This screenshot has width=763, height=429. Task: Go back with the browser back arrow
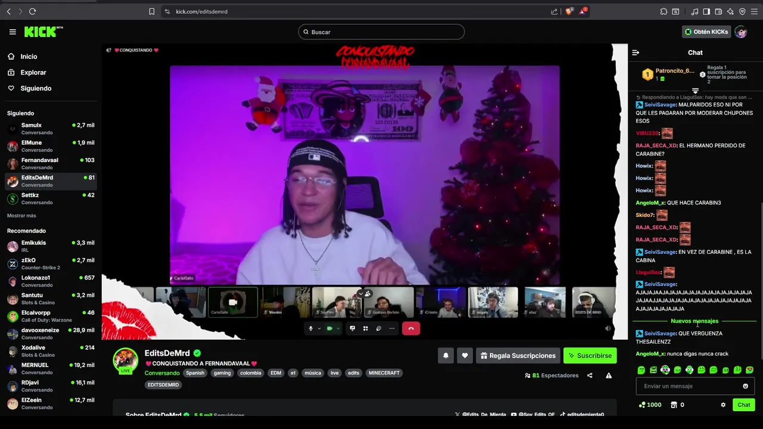(8, 11)
